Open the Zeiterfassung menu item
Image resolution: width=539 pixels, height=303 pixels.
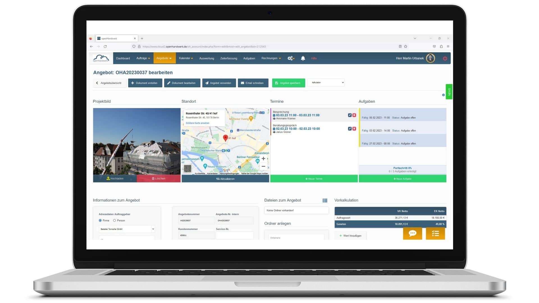click(x=229, y=58)
